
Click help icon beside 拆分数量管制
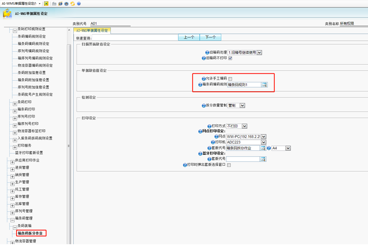[204, 106]
